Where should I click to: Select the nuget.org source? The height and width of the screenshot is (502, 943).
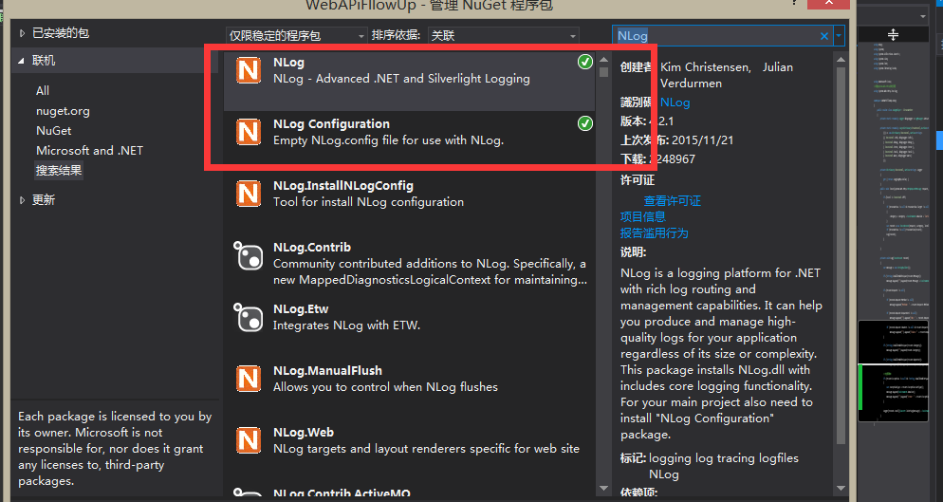pyautogui.click(x=64, y=111)
